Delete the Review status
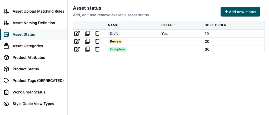The width and height of the screenshot is (269, 115). (97, 41)
